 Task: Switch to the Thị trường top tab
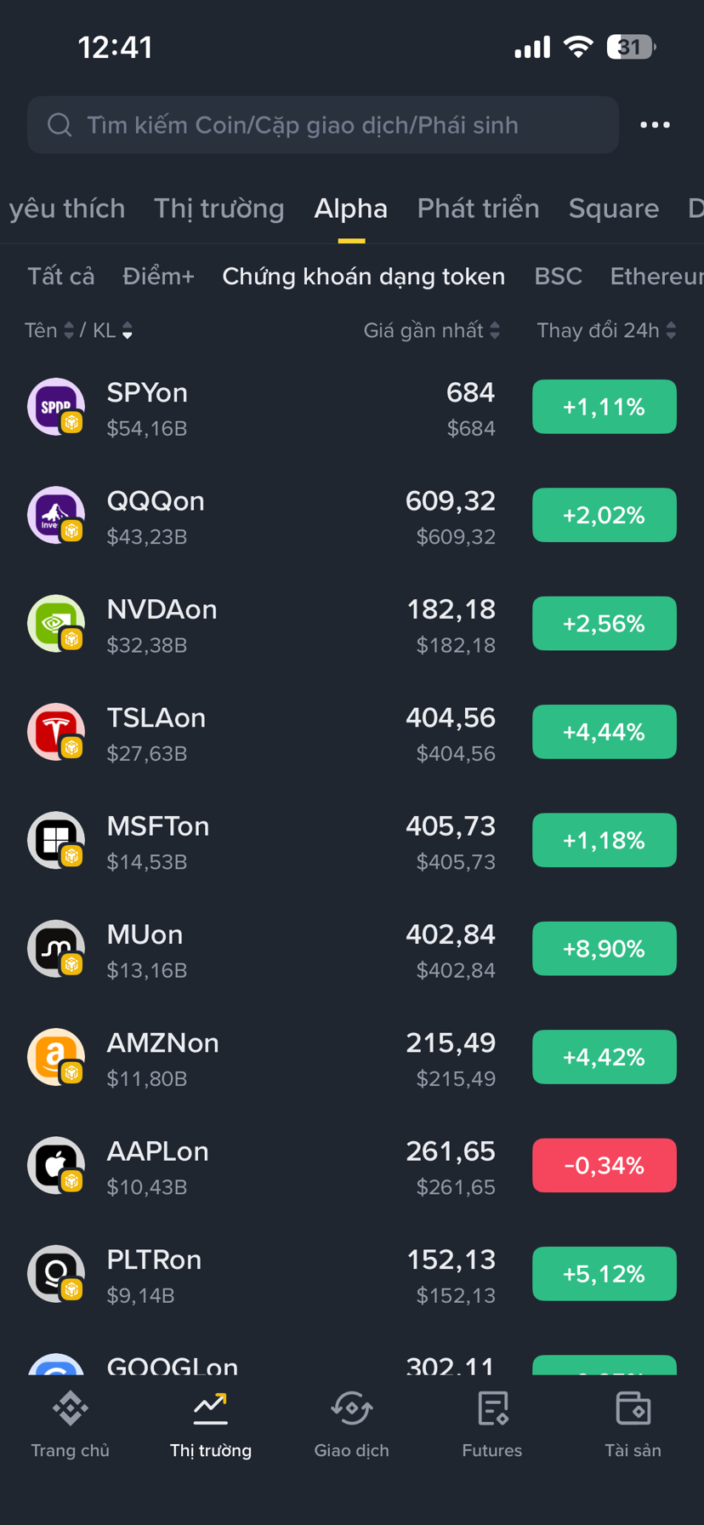[x=219, y=208]
